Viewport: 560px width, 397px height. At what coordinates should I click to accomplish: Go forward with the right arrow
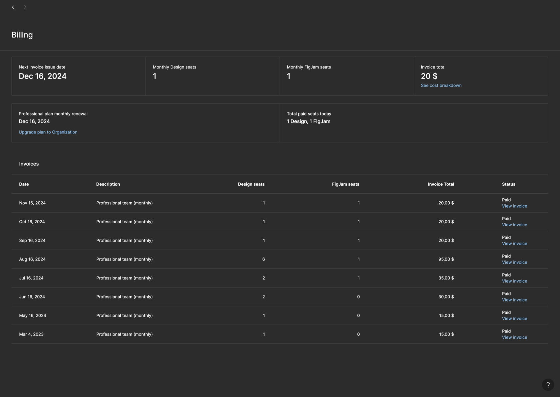pos(25,7)
